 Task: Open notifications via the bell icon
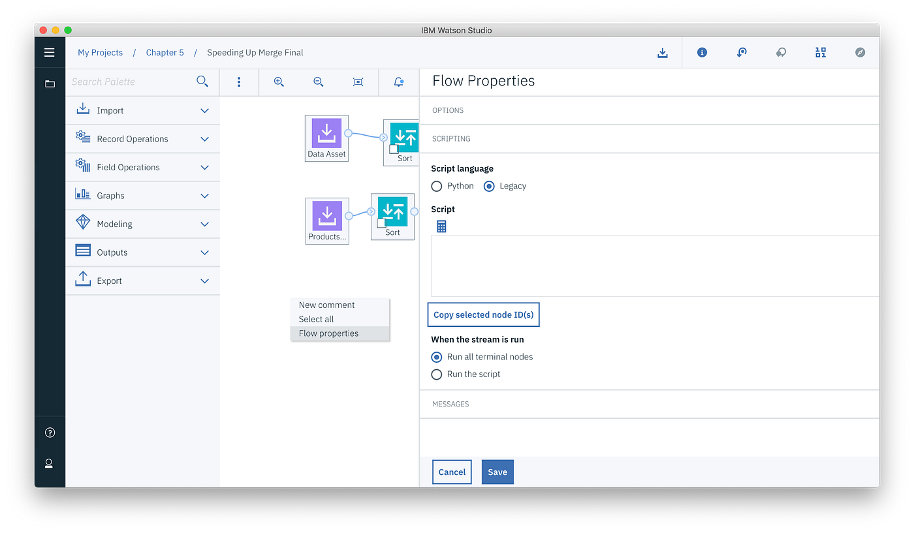[x=399, y=82]
